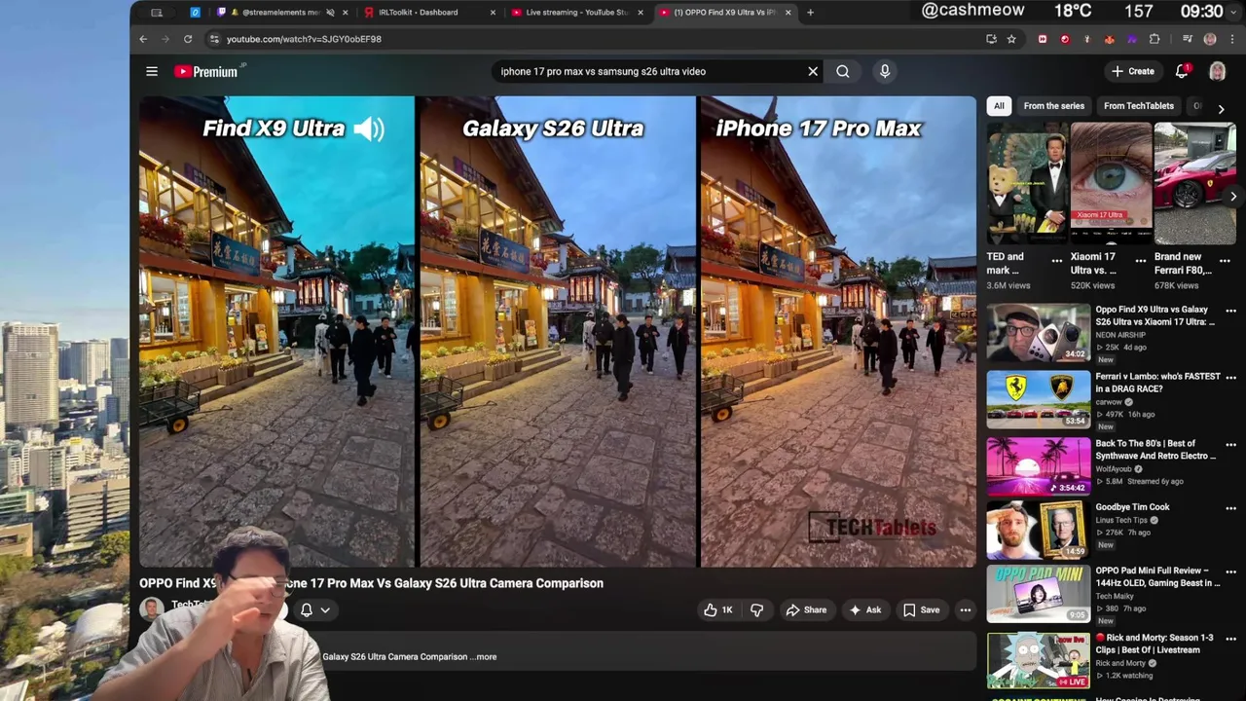
Task: Go back using browser back arrow
Action: 143,39
